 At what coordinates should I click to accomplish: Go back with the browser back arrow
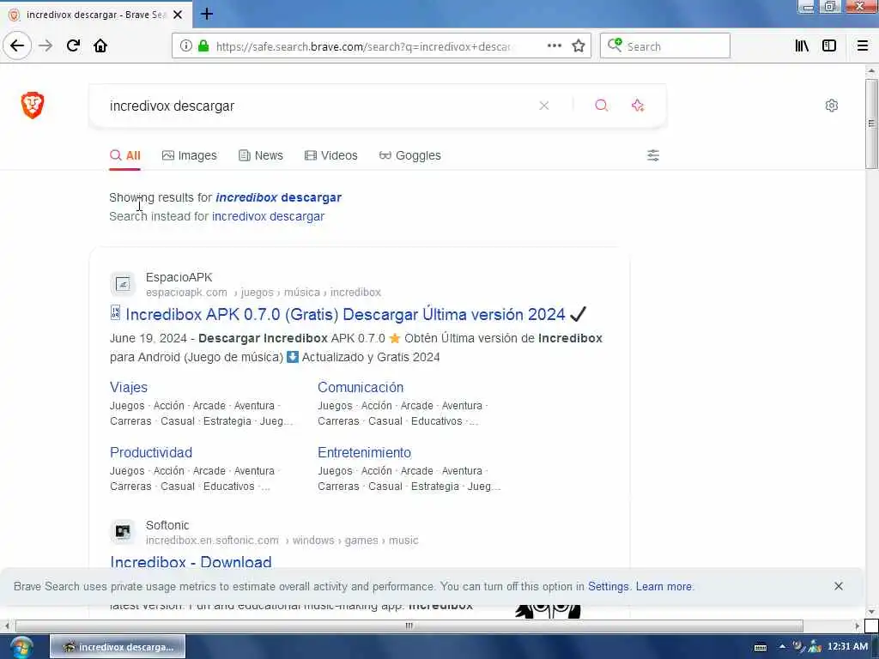point(17,45)
